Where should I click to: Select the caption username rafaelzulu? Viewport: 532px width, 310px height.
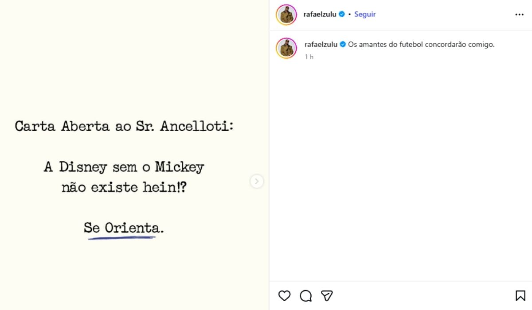[321, 44]
